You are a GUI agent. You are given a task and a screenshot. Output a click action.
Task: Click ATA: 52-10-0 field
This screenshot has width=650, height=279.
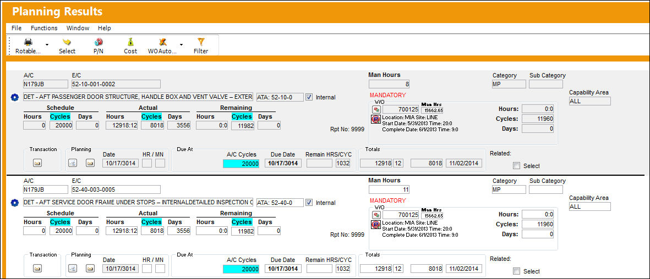(280, 97)
